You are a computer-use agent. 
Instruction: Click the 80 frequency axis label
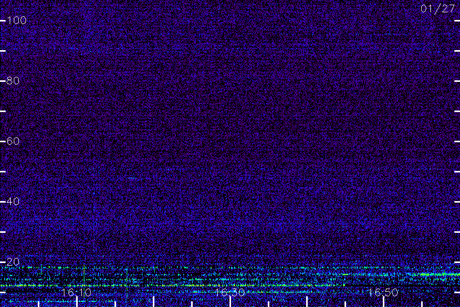pyautogui.click(x=13, y=81)
